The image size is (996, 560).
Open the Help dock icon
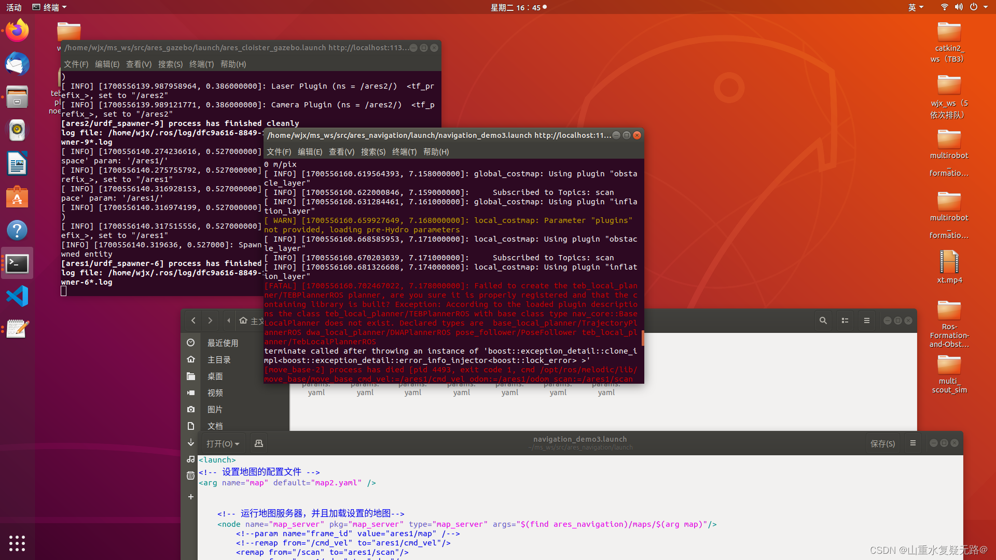(x=17, y=230)
